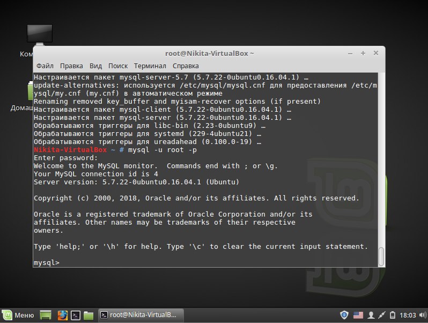The width and height of the screenshot is (428, 323).
Task: Click the 'Your MySQL connection id is 4' line
Action: coord(96,174)
